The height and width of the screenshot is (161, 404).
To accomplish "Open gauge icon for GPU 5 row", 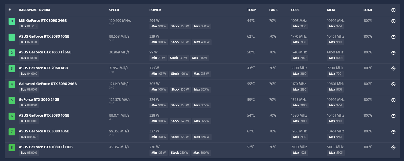I will tap(393, 100).
